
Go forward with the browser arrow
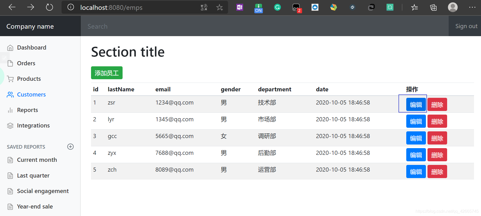click(x=31, y=7)
